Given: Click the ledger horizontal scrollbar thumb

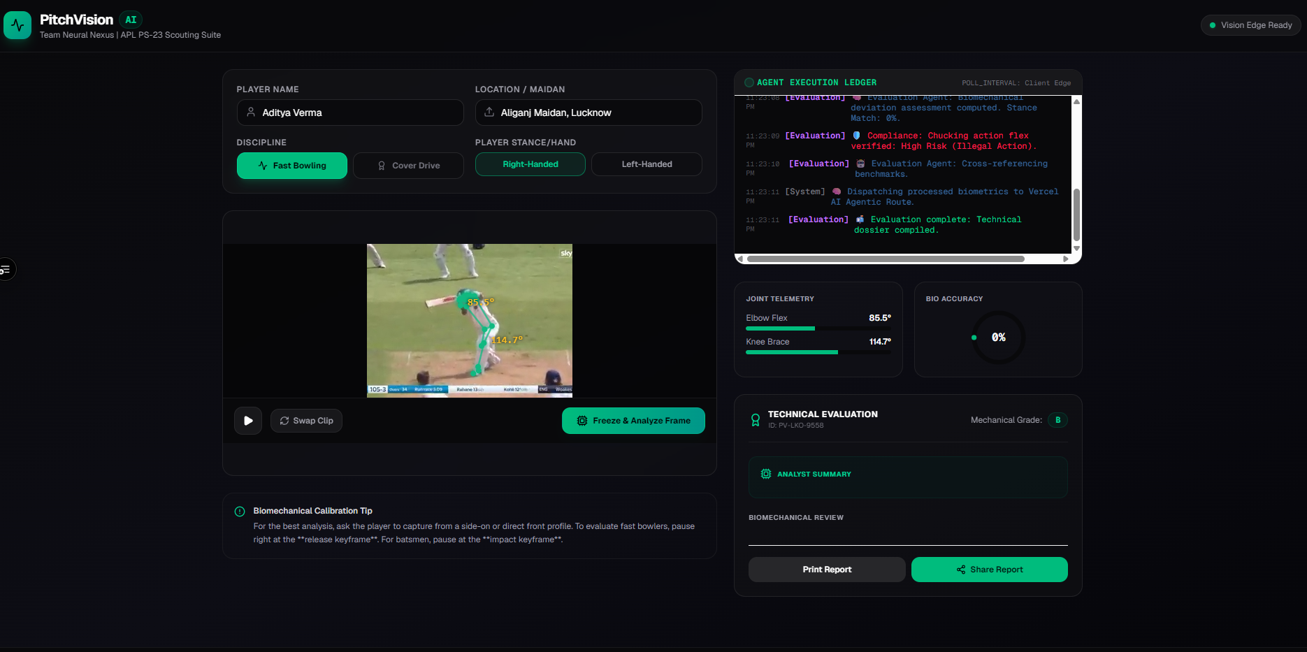Looking at the screenshot, I should [x=886, y=259].
